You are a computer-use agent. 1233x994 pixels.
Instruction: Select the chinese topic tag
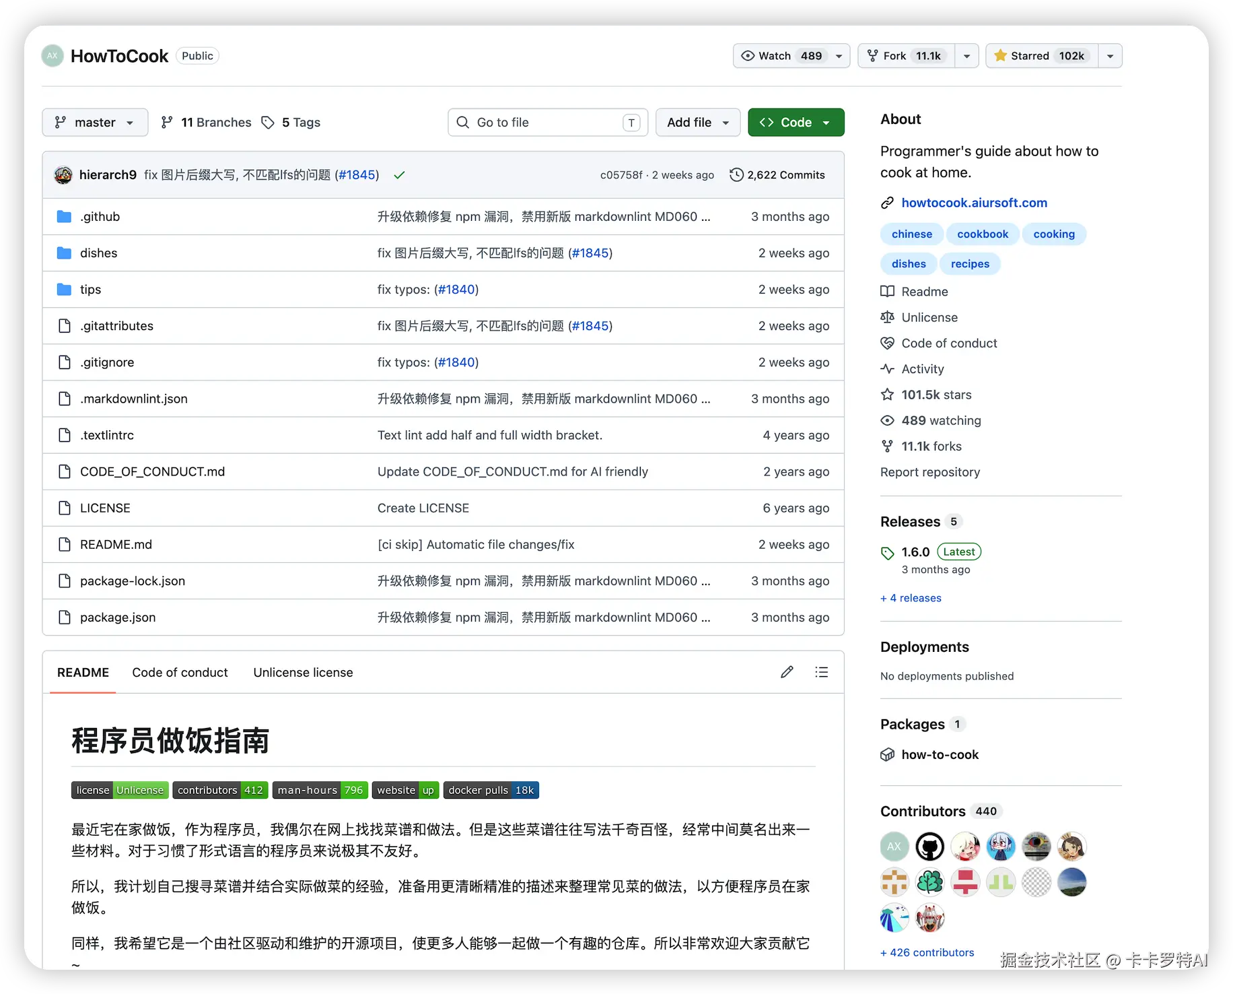[x=912, y=234]
